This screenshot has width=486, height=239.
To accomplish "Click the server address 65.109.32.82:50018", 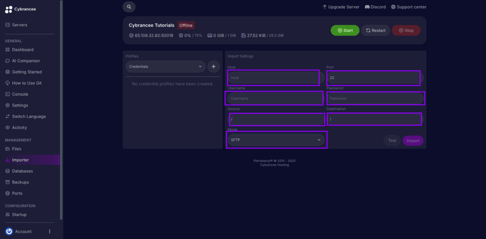I will tap(154, 35).
